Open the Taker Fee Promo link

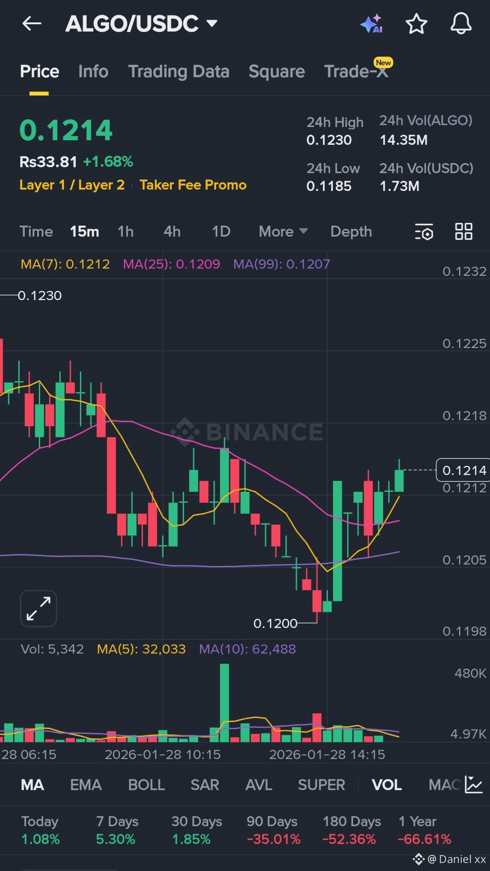pos(193,185)
